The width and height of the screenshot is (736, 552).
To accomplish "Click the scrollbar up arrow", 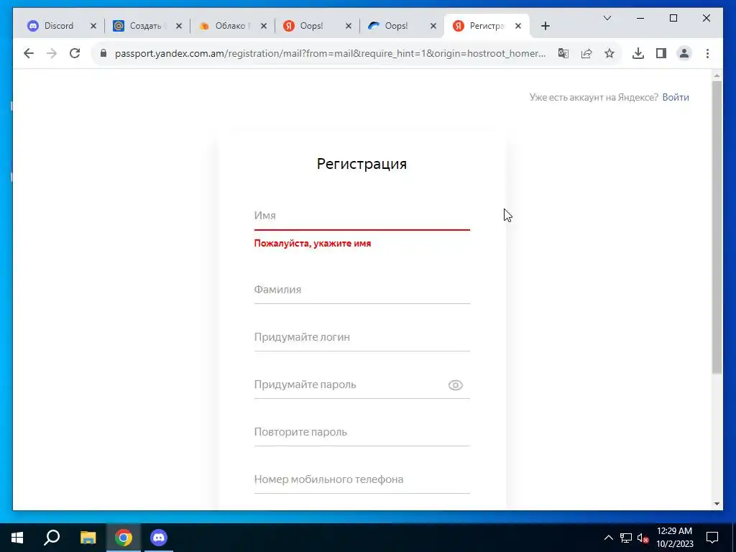I will (717, 75).
